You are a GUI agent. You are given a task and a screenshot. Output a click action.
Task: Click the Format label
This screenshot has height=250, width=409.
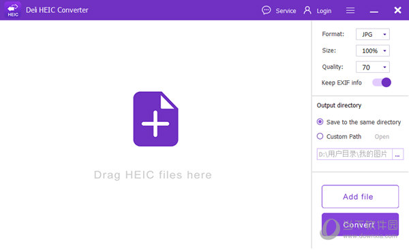coord(333,34)
